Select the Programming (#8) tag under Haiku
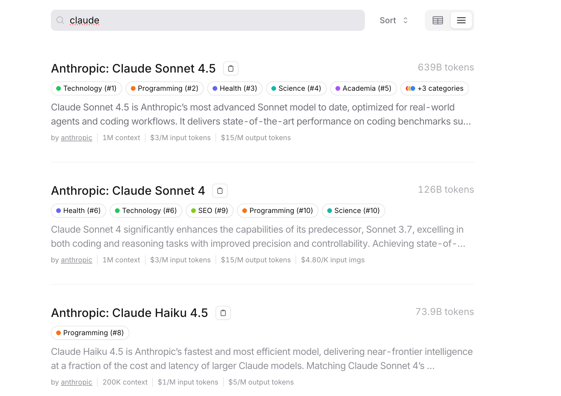 (x=90, y=333)
